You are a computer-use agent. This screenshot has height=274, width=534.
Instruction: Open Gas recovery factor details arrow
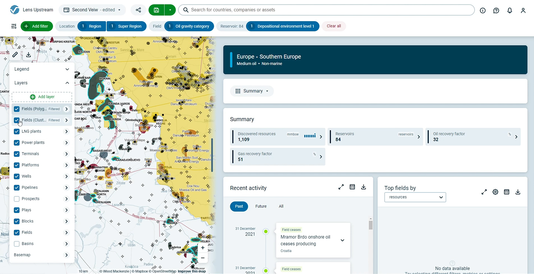click(x=321, y=157)
